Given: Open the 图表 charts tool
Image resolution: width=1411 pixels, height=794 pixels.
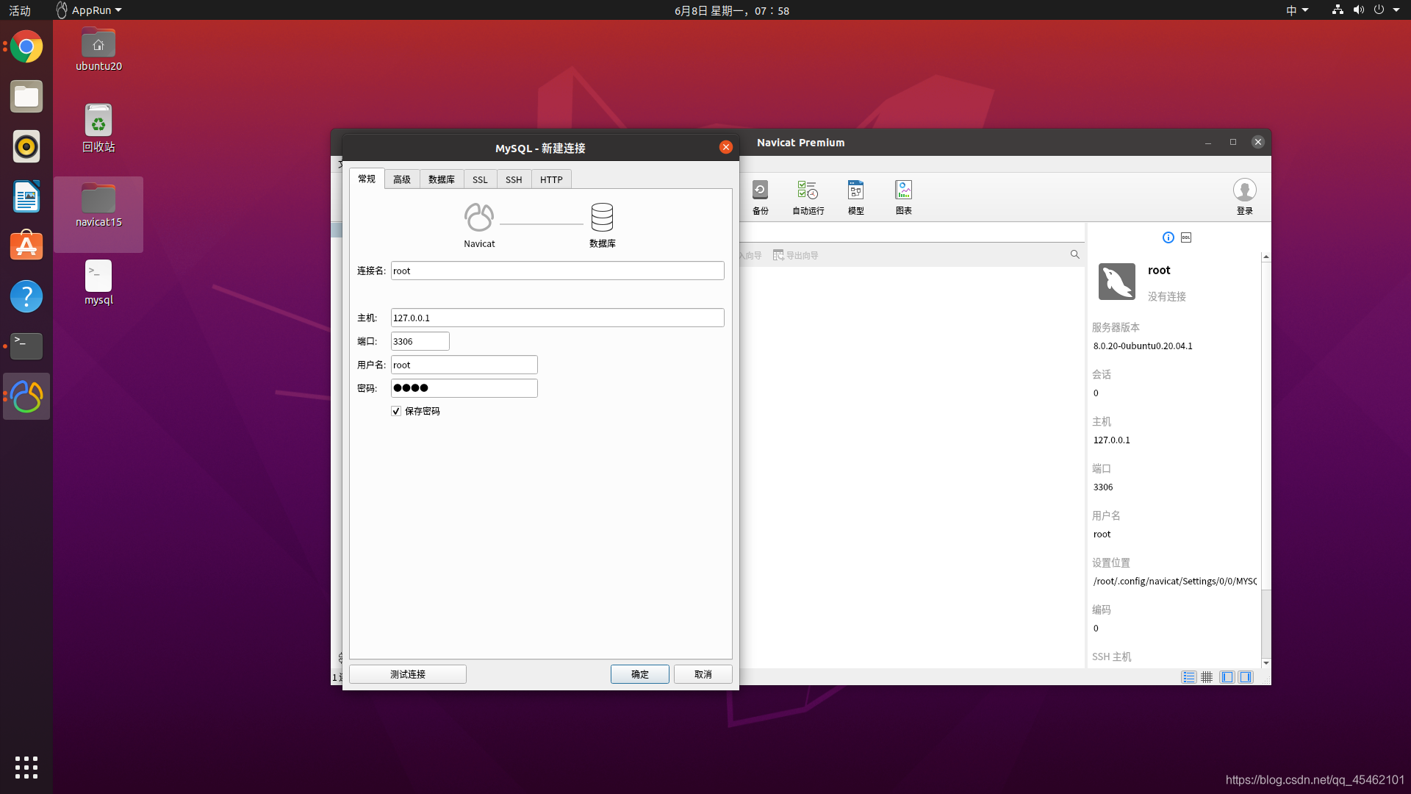Looking at the screenshot, I should coord(903,196).
